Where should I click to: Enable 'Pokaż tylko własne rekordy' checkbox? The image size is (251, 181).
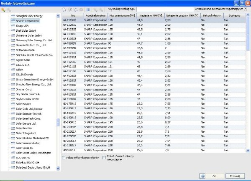coord(64,158)
